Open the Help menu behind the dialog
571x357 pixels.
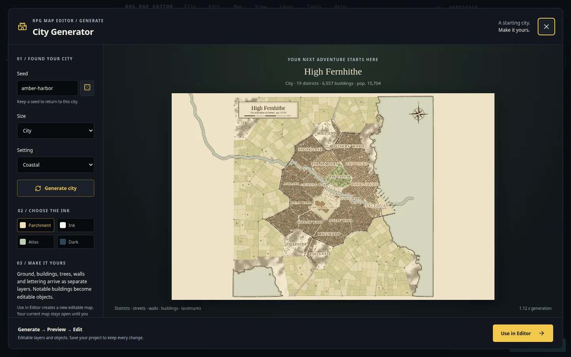(x=340, y=6)
